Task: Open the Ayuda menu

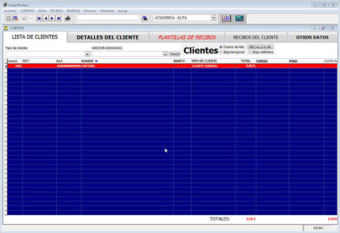Action: click(123, 11)
